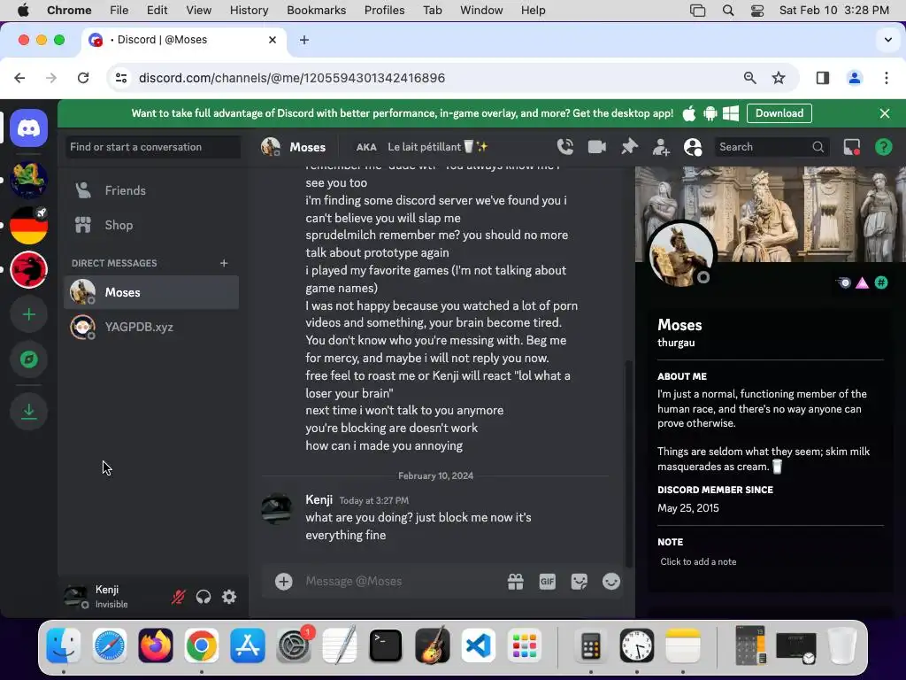Click the green hashtag profile badge
The height and width of the screenshot is (680, 906).
881,282
